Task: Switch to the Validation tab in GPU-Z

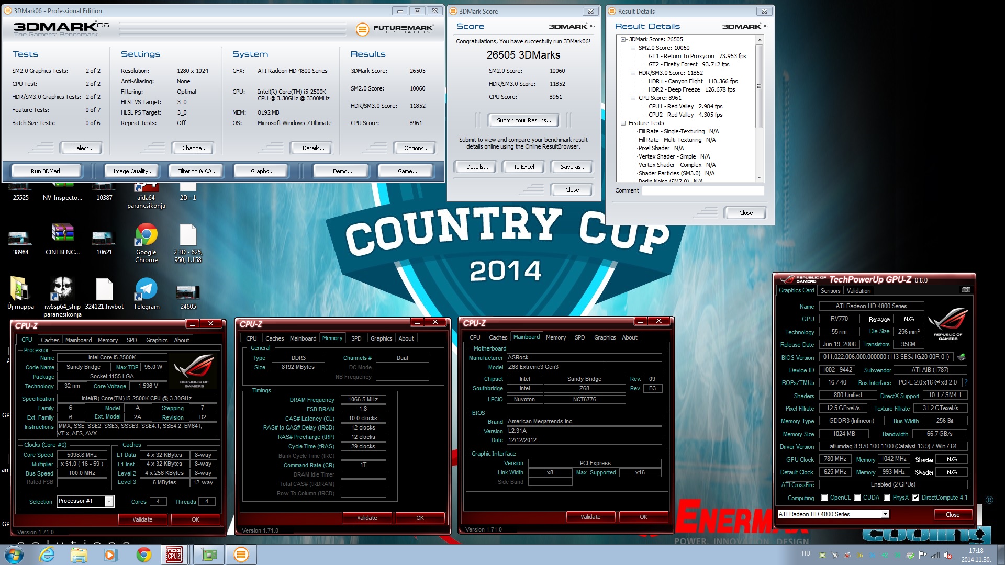Action: click(x=858, y=291)
